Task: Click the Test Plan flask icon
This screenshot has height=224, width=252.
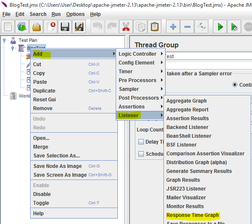Action: pyautogui.click(x=13, y=40)
